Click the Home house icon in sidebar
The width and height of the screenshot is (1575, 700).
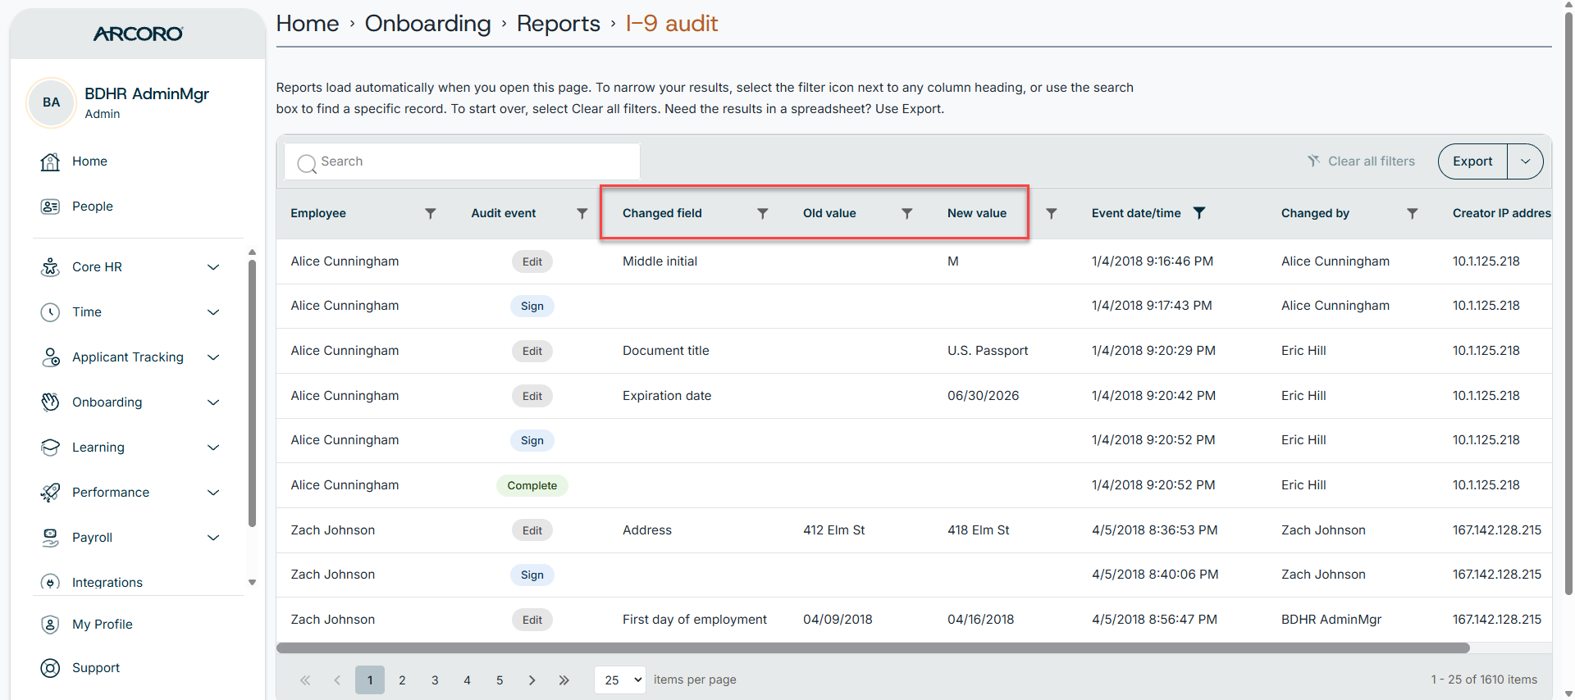coord(50,161)
